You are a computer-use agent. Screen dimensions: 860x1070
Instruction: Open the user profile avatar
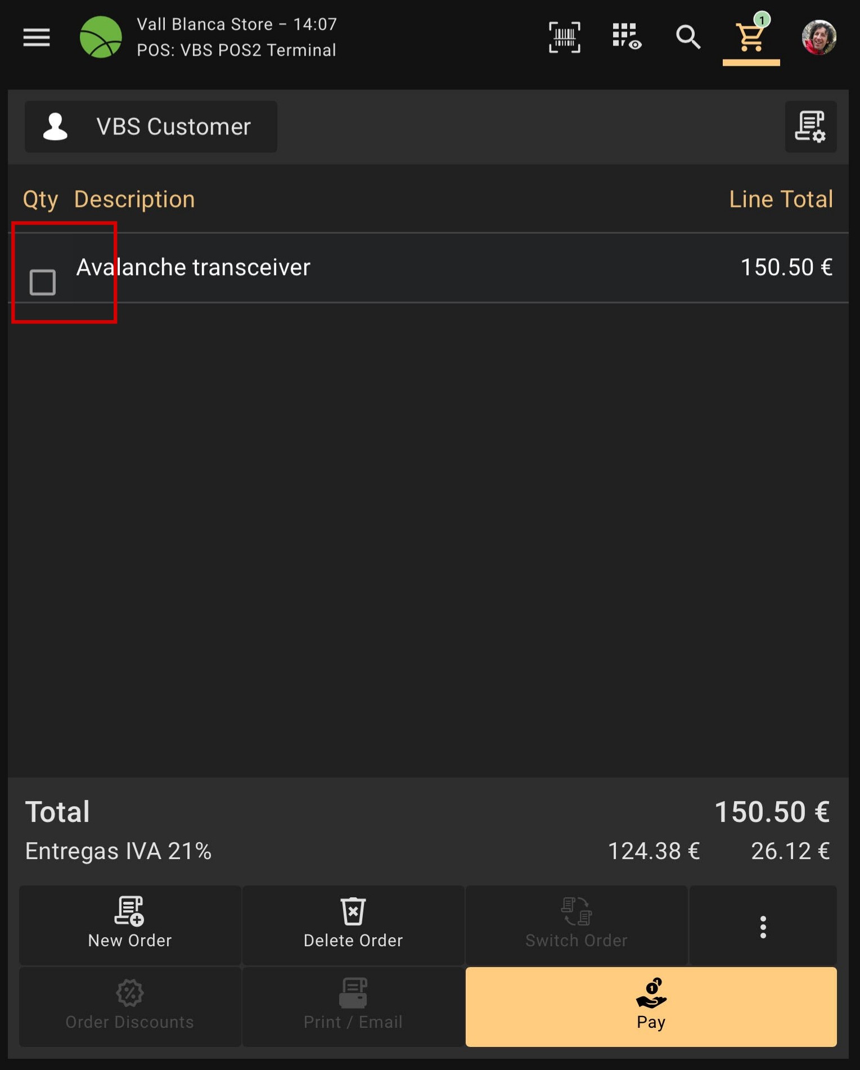[818, 38]
